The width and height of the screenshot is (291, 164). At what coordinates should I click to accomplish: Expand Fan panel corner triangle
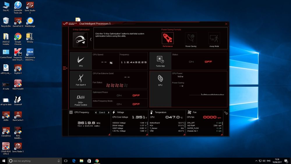coord(222,134)
